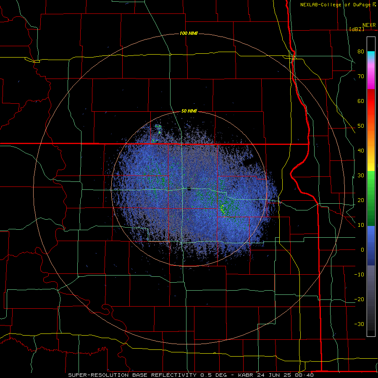
Task: Click the [dBZ] unit label
Action: pos(357,29)
